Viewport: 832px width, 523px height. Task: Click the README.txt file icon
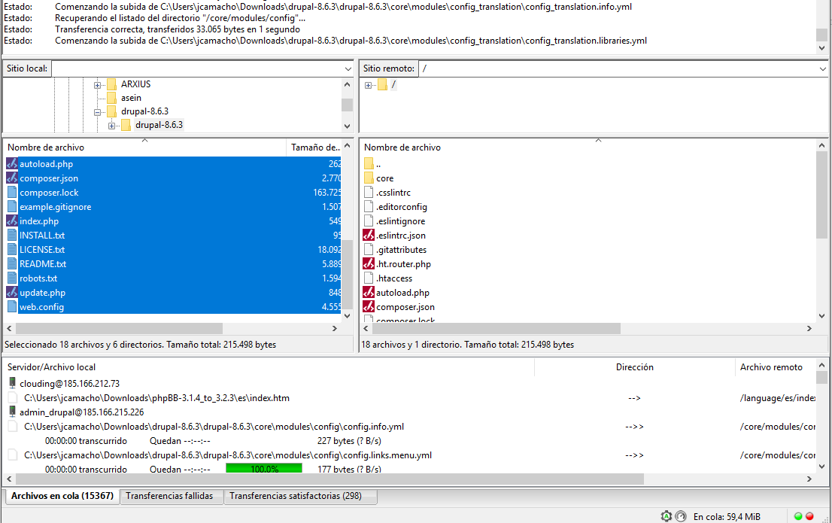point(12,264)
